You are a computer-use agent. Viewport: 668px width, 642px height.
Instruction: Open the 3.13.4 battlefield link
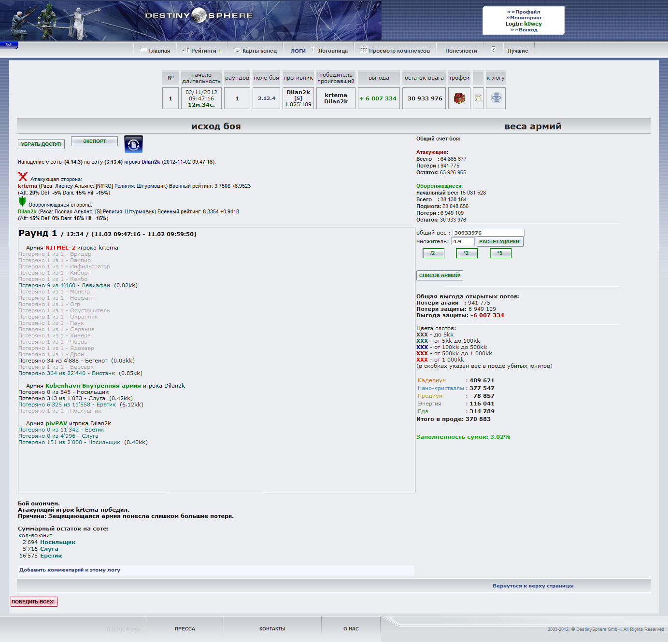266,98
